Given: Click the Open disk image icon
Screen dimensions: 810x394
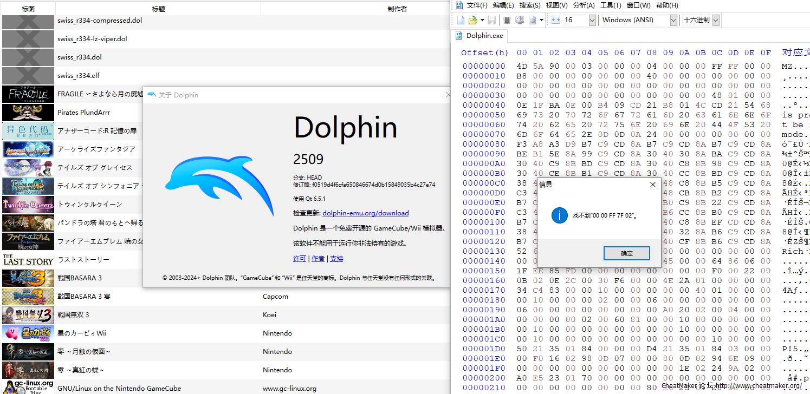Looking at the screenshot, I should click(532, 20).
